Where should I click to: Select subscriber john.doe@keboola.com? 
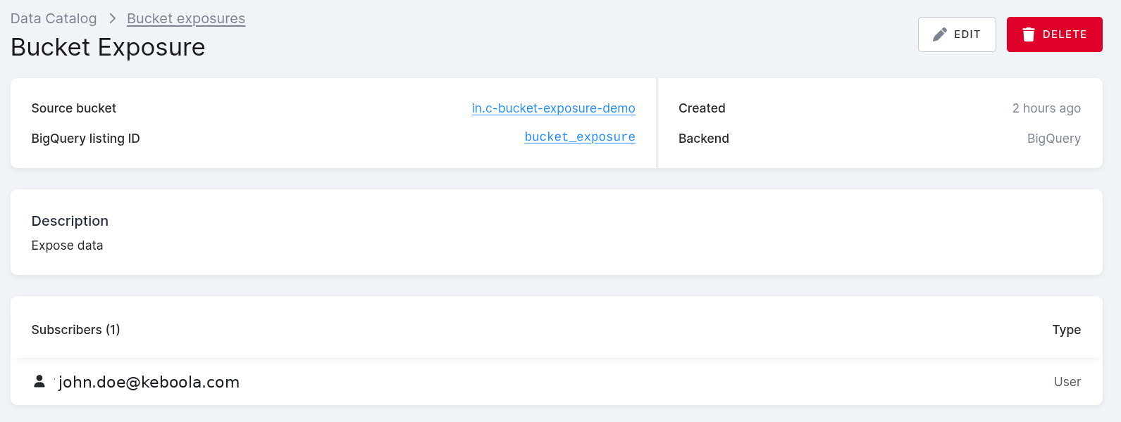pyautogui.click(x=149, y=382)
